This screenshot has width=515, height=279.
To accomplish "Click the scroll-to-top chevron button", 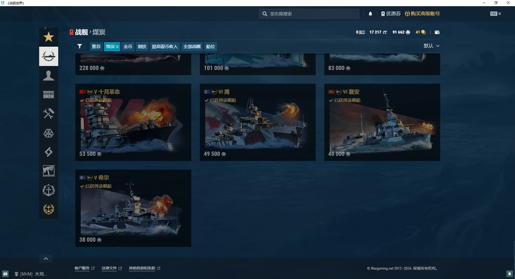I will click(46, 259).
